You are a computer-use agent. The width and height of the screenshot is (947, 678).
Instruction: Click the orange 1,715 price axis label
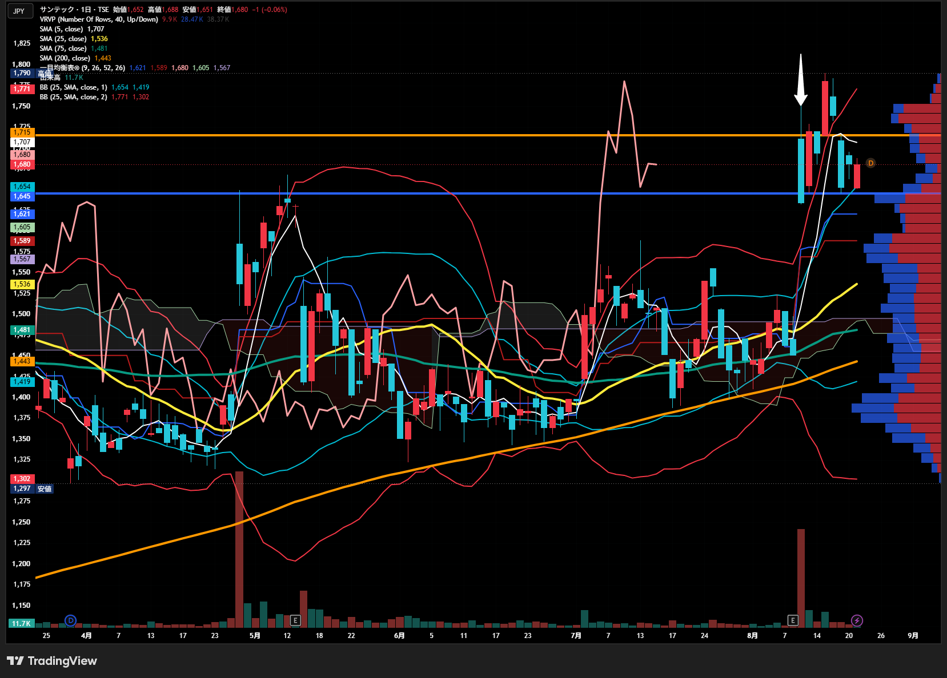coord(22,132)
